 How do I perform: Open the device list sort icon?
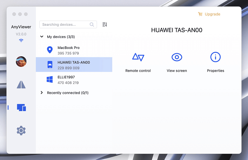[105, 24]
